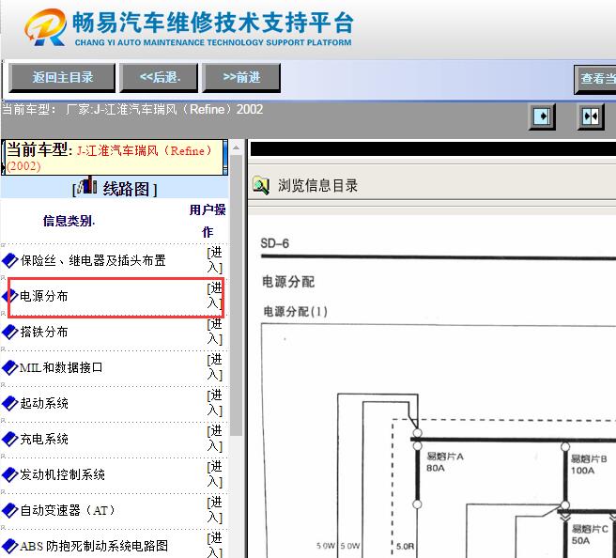Click the 浏览信息目录 title text
Viewport: 616px width, 558px height.
tap(317, 185)
